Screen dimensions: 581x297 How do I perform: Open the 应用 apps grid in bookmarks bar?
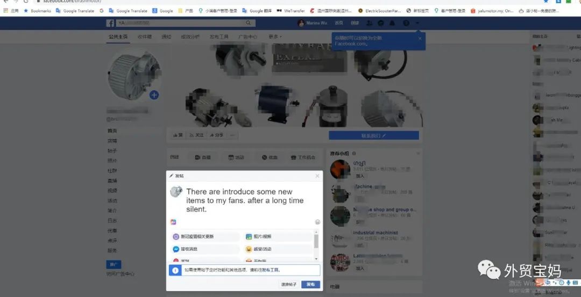point(11,11)
